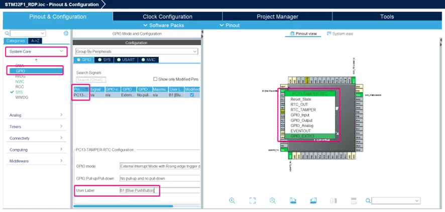Sort by the Pin column sort arrow
The height and width of the screenshot is (212, 445).
point(86,89)
